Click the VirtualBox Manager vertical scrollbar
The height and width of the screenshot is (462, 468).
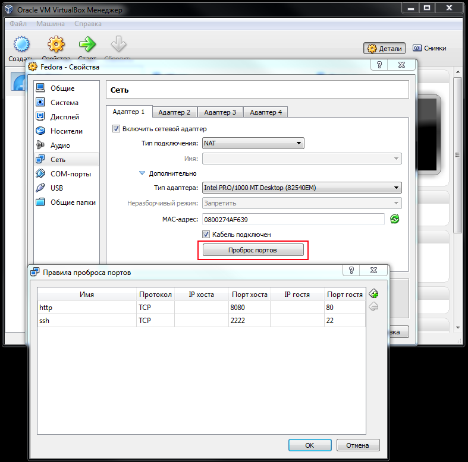pos(458,155)
